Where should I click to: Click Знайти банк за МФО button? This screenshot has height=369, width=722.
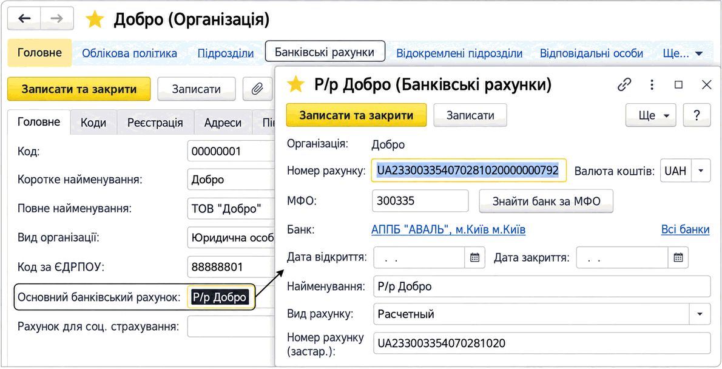coord(546,201)
